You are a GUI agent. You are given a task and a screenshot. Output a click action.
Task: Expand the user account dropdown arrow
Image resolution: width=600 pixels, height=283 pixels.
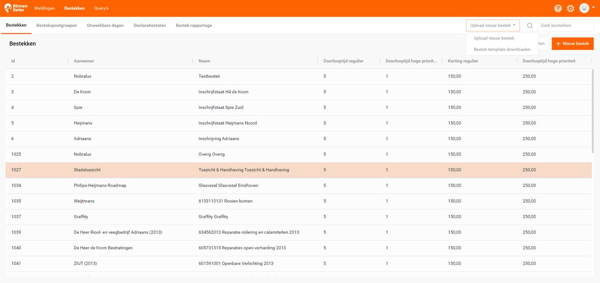(593, 7)
